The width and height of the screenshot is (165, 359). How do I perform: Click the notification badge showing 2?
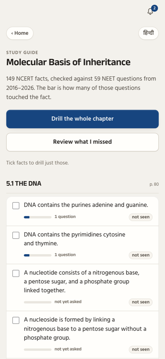tap(155, 8)
